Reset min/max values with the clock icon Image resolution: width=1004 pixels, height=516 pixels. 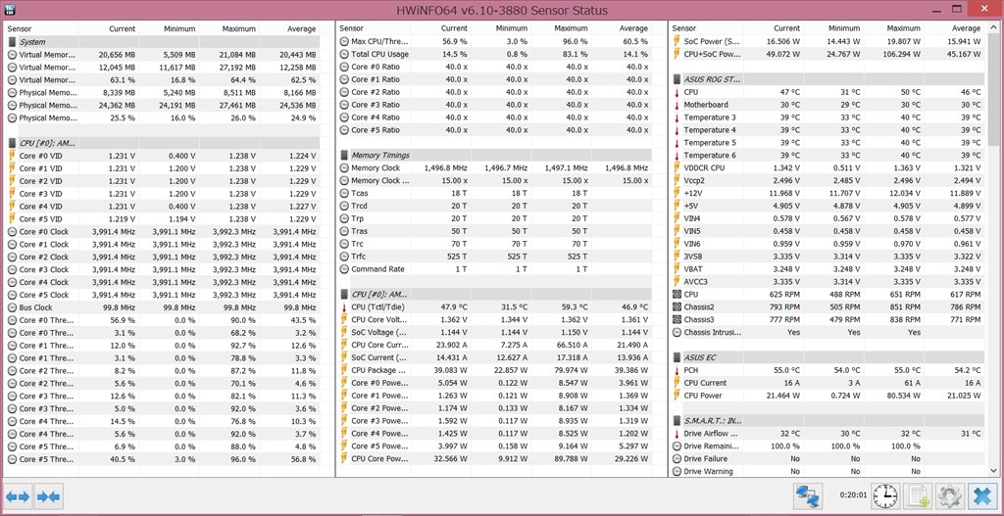click(886, 495)
